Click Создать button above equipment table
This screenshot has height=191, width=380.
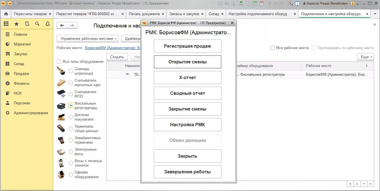pyautogui.click(x=117, y=57)
